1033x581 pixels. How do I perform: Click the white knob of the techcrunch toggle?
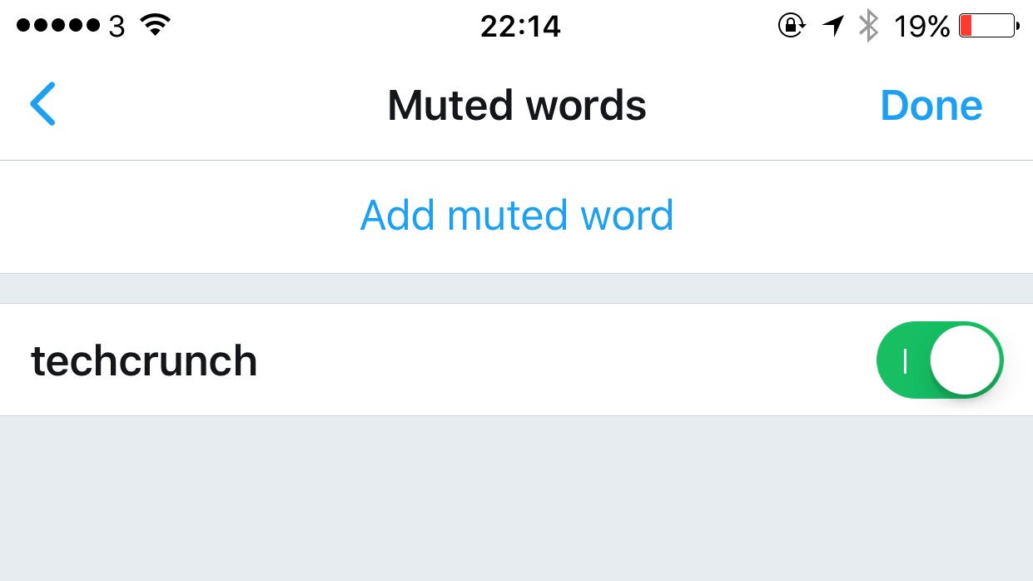tap(965, 360)
